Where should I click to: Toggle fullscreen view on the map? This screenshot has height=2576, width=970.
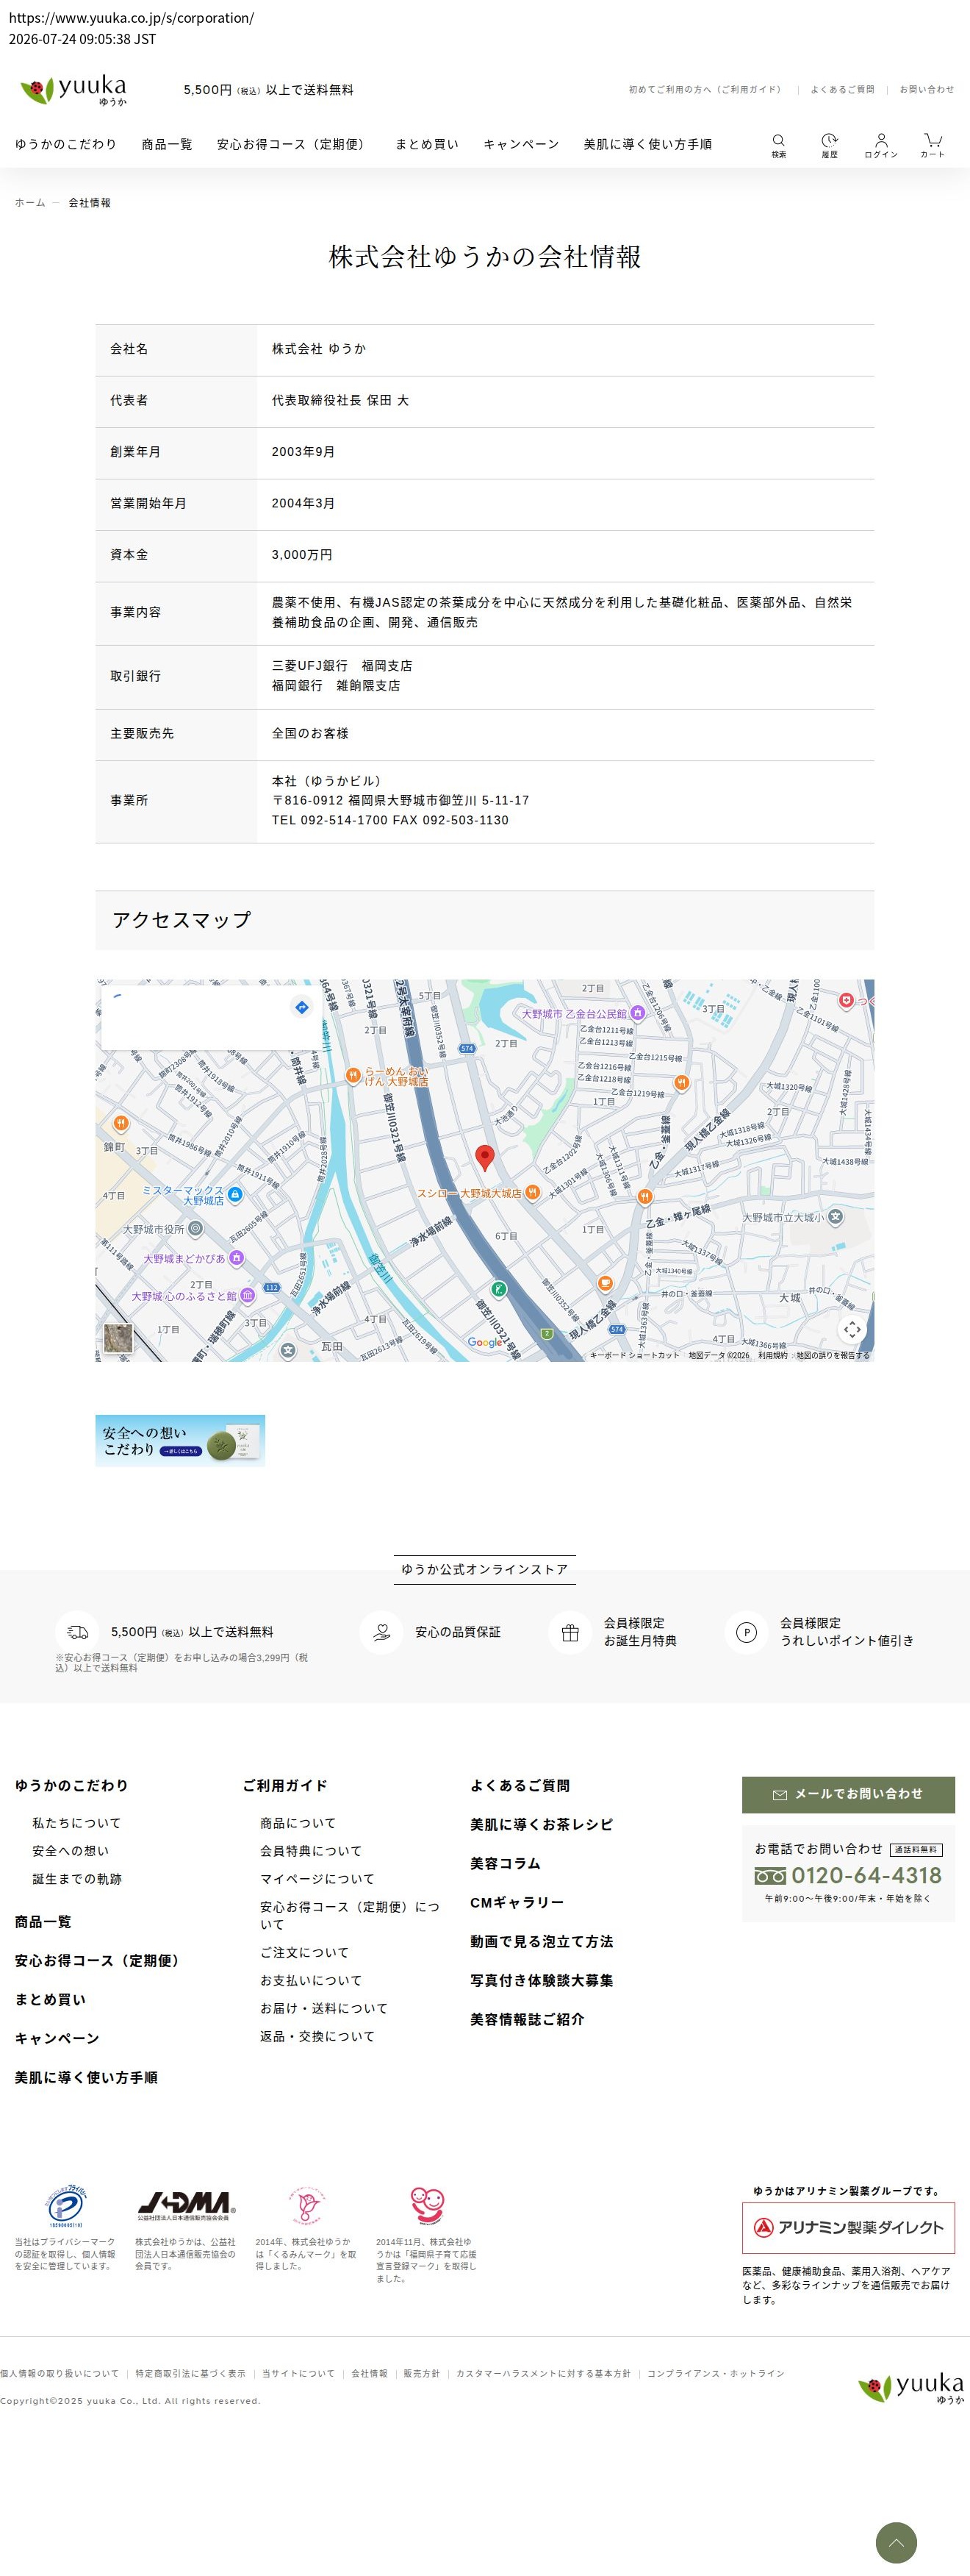click(x=851, y=1329)
